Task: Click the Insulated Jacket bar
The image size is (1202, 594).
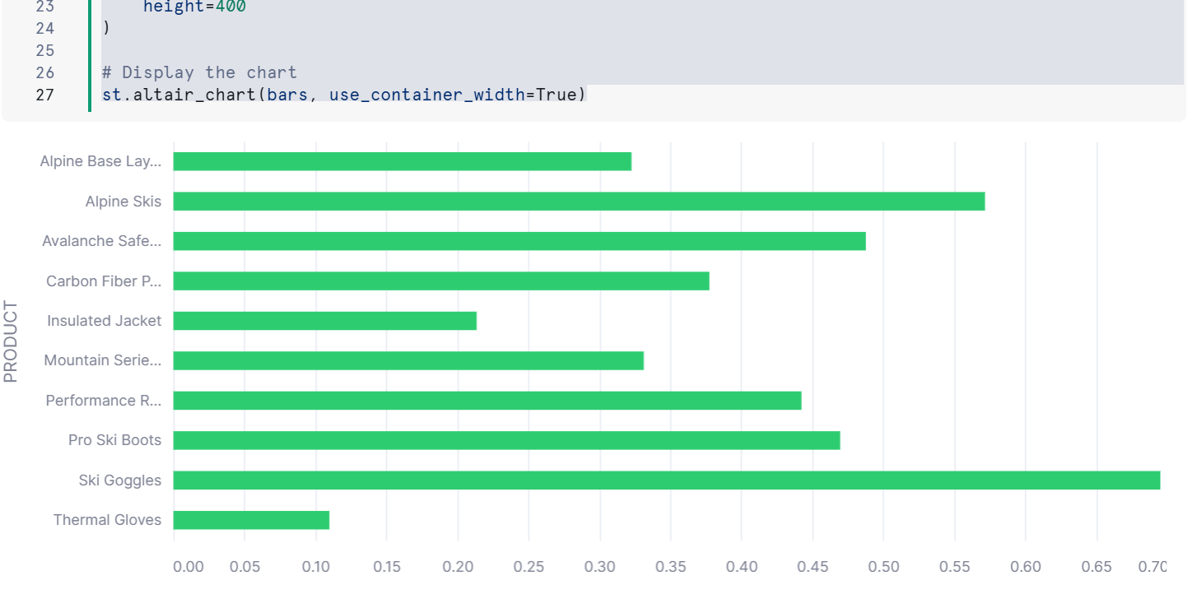Action: 324,321
